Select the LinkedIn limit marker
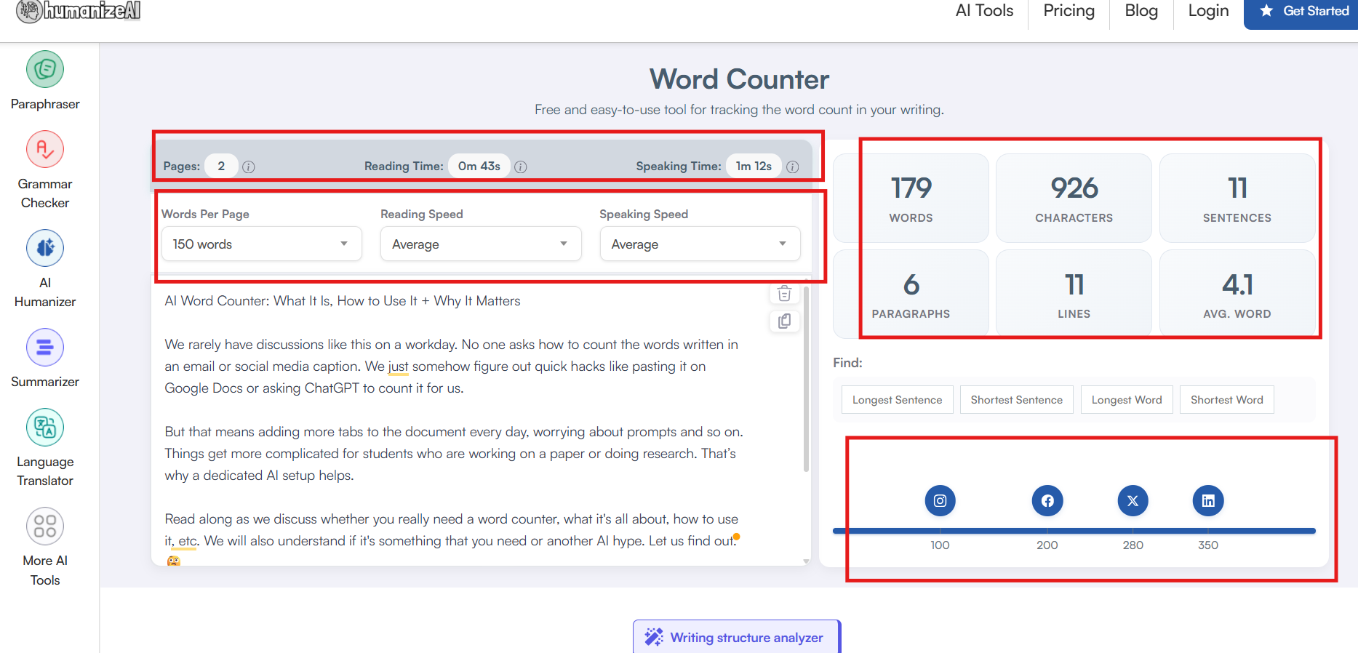The width and height of the screenshot is (1358, 653). pyautogui.click(x=1207, y=501)
